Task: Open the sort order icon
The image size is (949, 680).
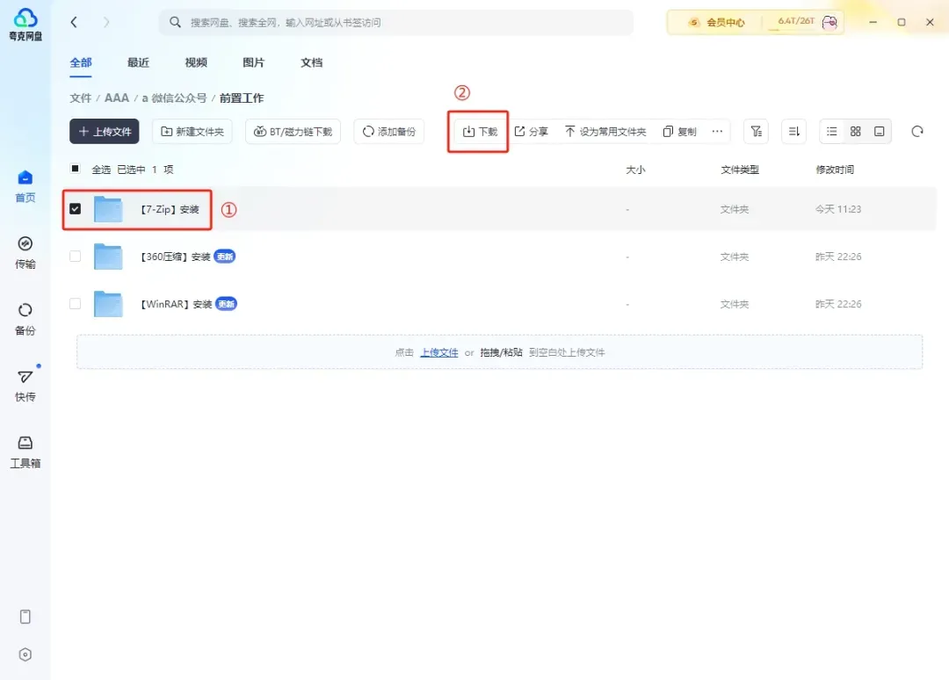Action: (794, 131)
